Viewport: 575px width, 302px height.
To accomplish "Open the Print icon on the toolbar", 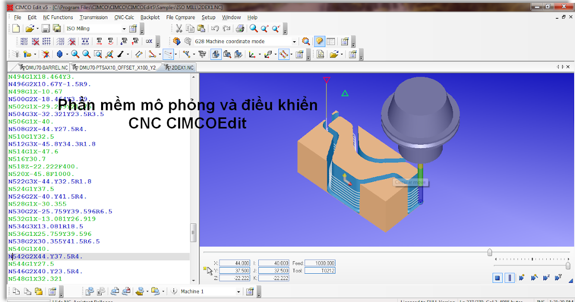I will (x=240, y=28).
